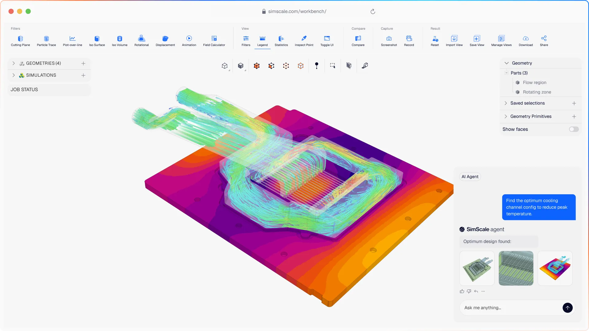Give thumbs up to agent response
The width and height of the screenshot is (589, 331).
(462, 291)
